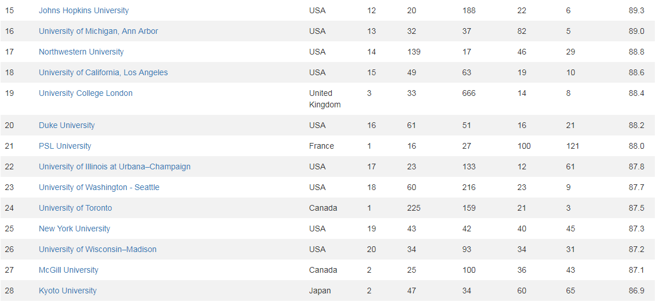Open the New York University link
Screen dimensions: 656x302
pos(75,229)
